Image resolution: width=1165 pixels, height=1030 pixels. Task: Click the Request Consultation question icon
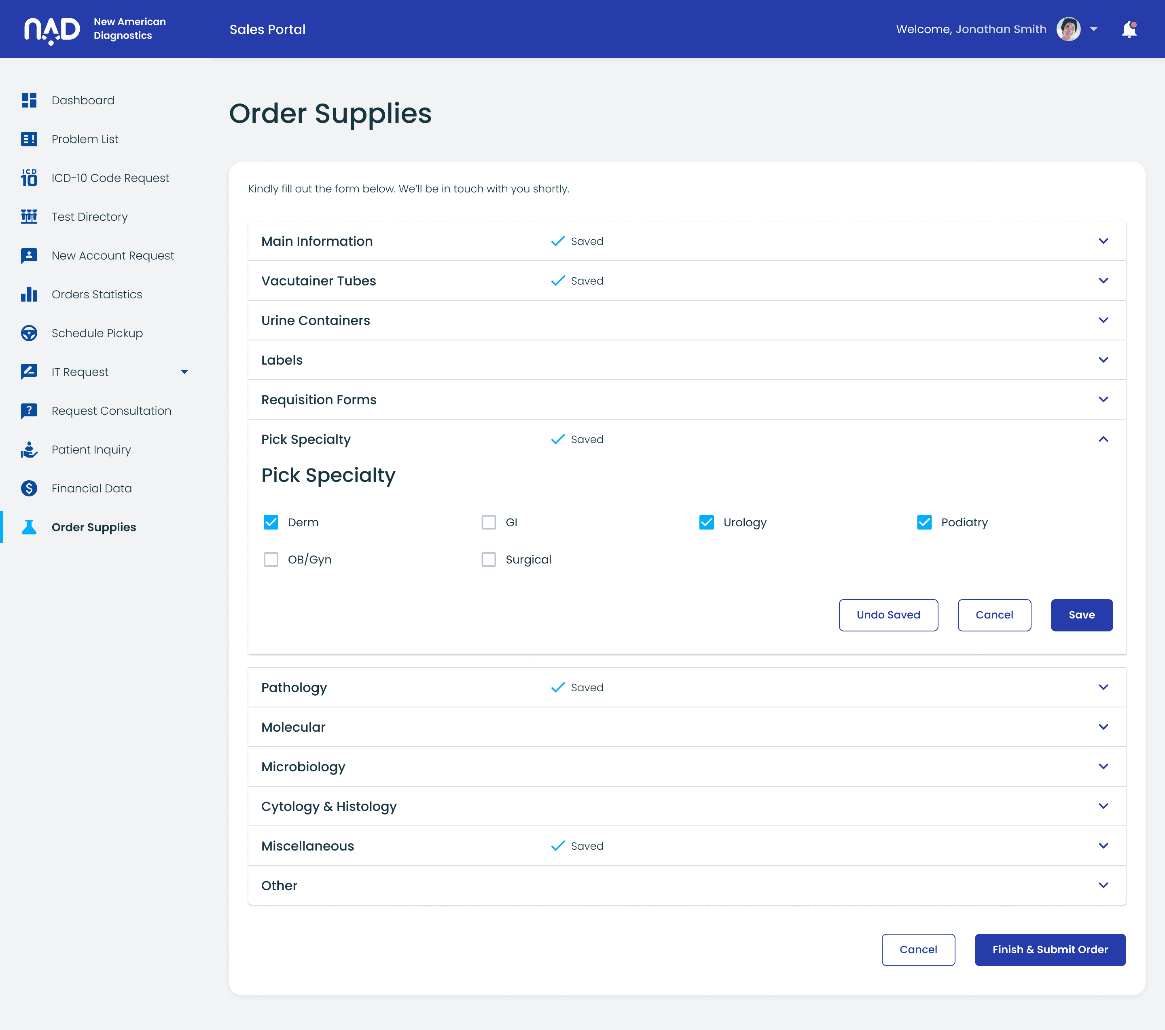click(29, 411)
